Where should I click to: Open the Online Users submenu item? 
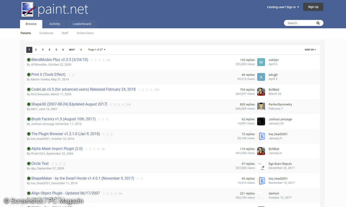pos(85,33)
